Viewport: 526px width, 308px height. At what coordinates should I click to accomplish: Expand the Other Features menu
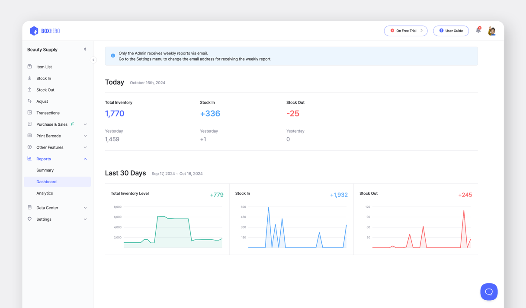[85, 147]
